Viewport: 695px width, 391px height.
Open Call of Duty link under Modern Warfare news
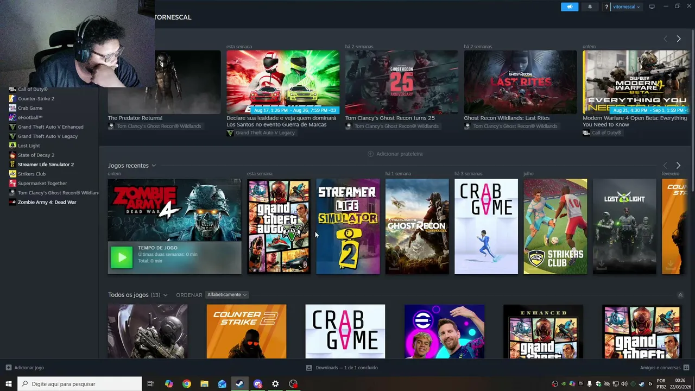tap(603, 133)
